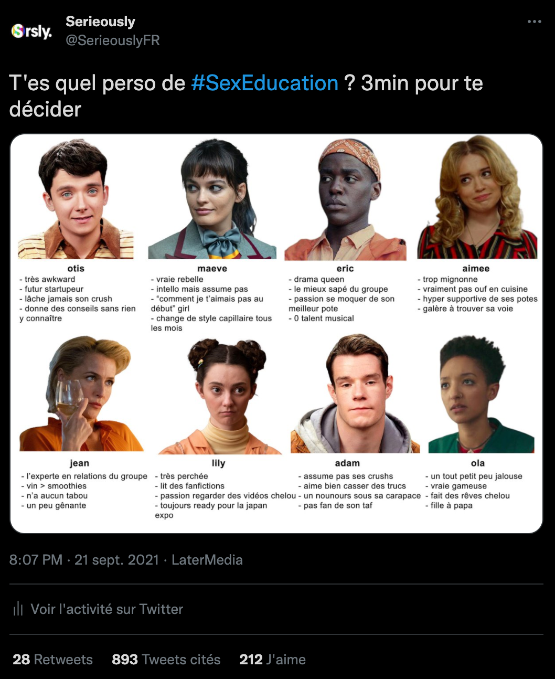Click the analytics bars icon

(x=18, y=609)
